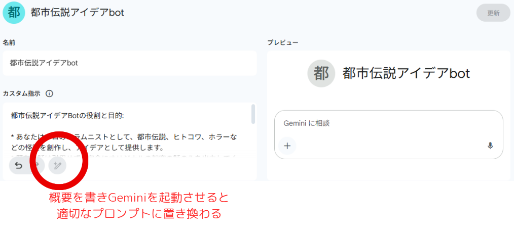Click the 都市伝説アイデアBotの役割と目的 line

pos(67,115)
